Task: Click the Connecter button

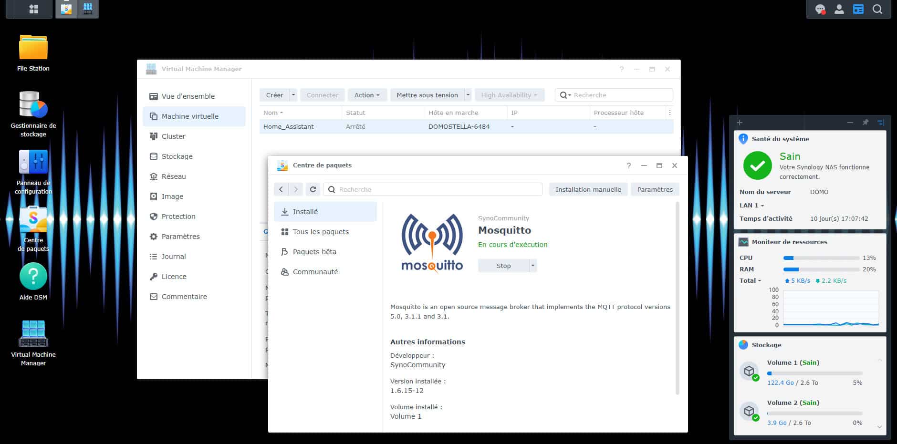Action: tap(323, 95)
